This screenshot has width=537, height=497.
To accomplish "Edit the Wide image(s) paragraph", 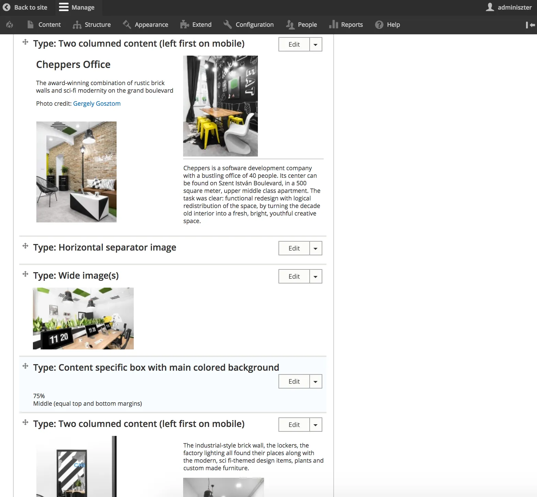I will pos(294,276).
